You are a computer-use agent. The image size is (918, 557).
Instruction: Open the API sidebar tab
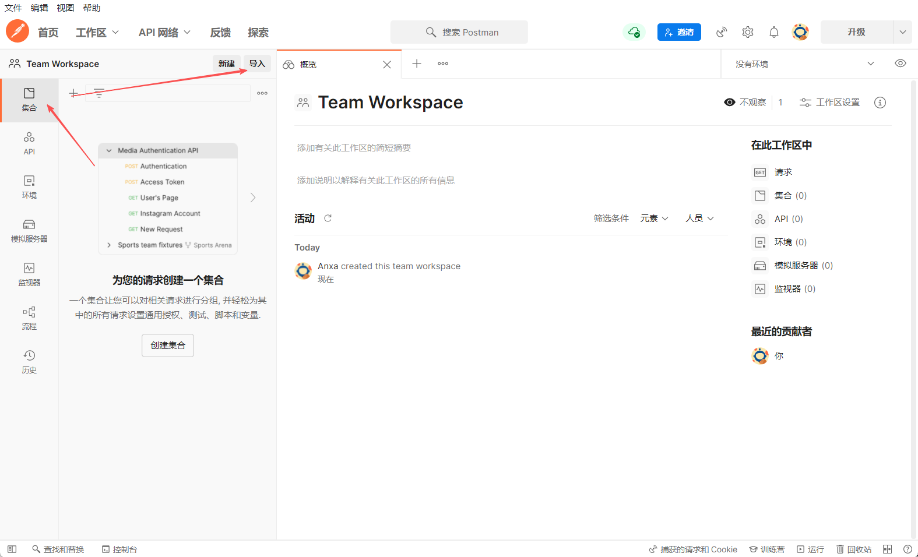tap(29, 143)
